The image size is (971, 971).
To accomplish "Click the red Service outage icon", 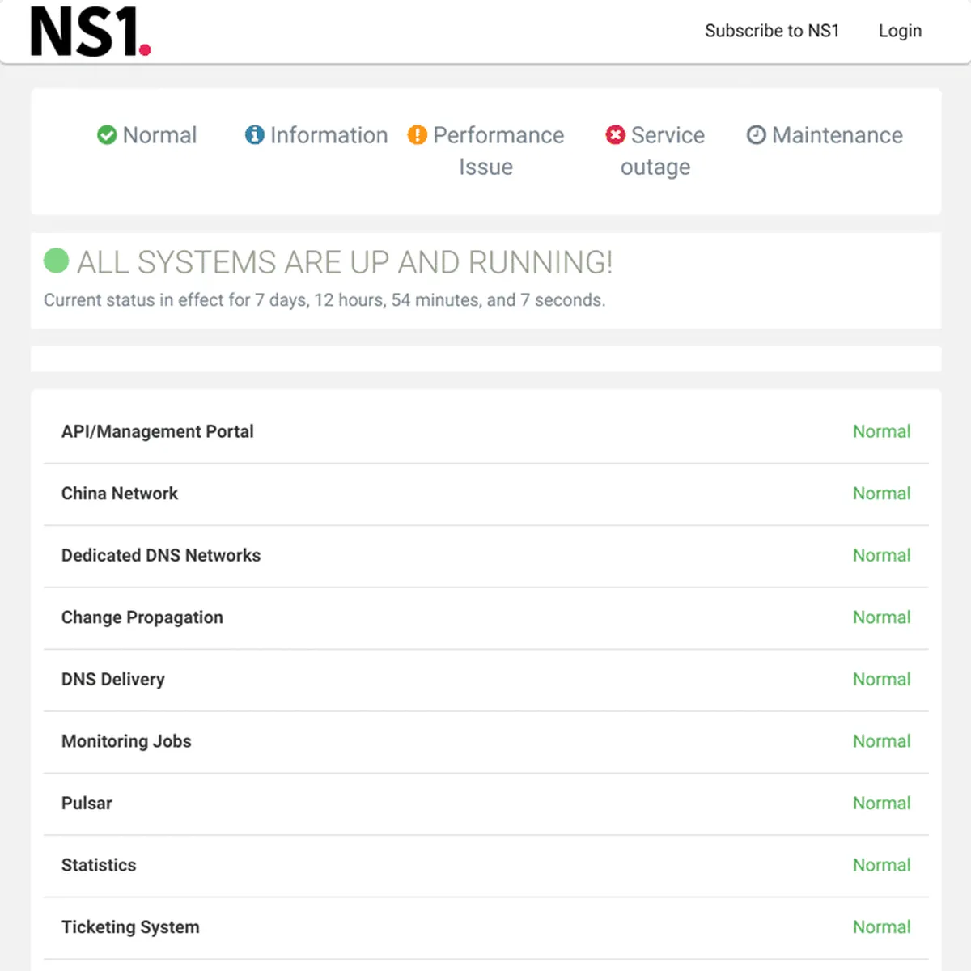I will (616, 135).
